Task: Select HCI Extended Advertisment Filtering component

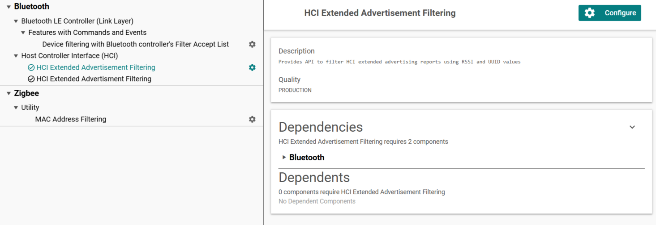Action: tap(94, 79)
